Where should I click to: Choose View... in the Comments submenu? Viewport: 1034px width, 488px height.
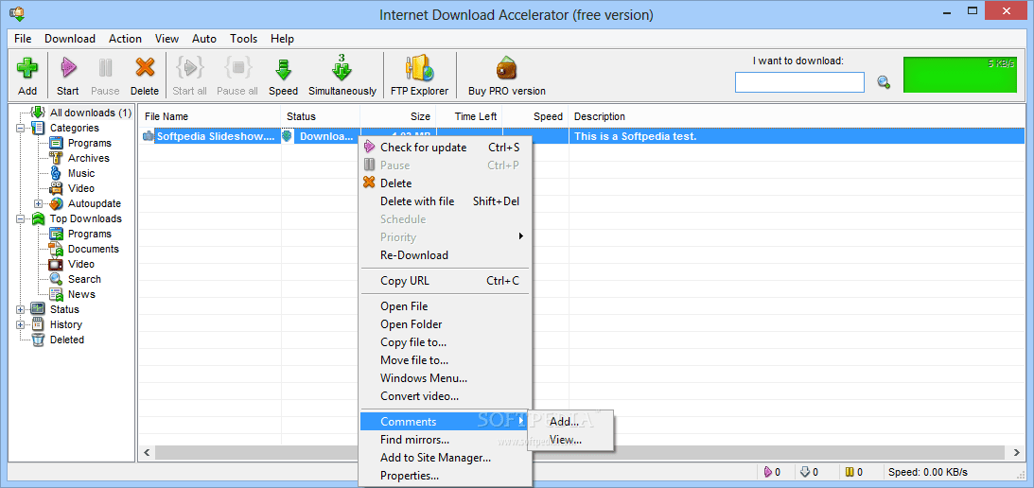coord(571,440)
